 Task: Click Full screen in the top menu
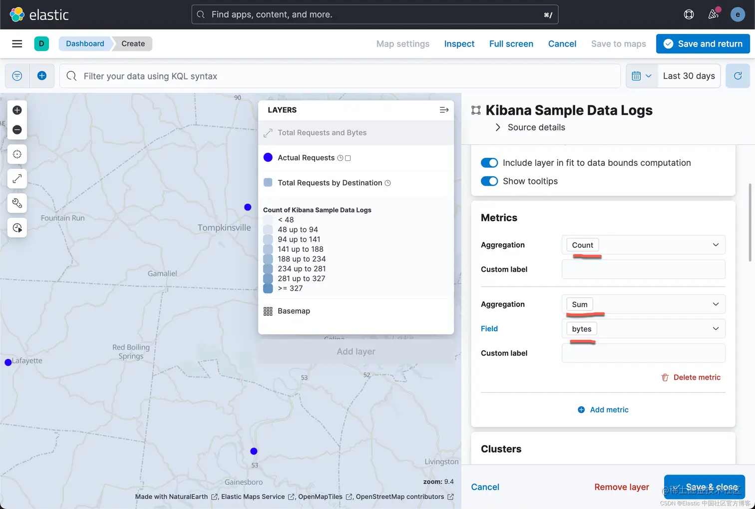[511, 44]
